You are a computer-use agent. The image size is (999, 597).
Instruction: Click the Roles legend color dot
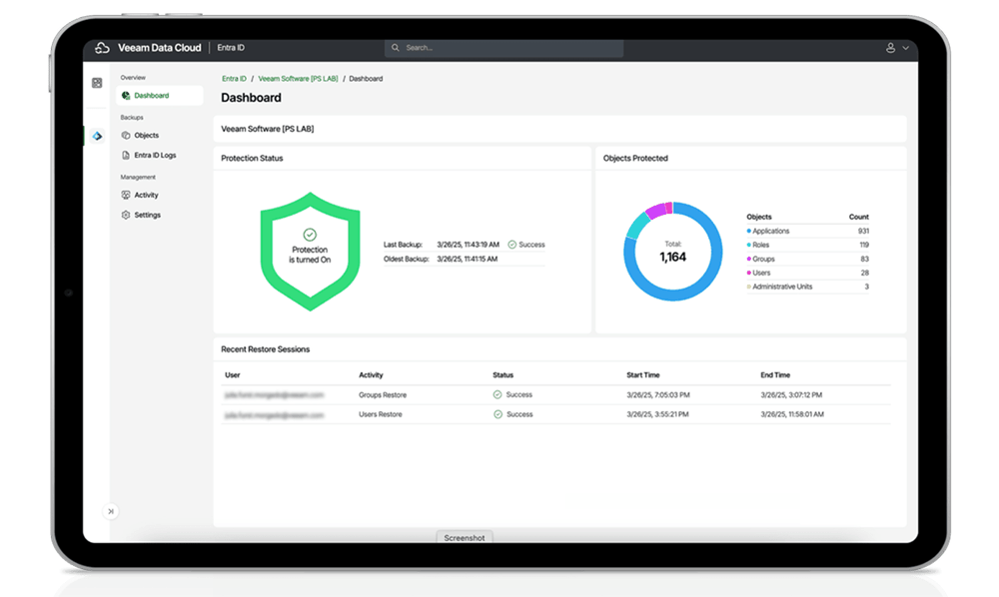click(748, 245)
